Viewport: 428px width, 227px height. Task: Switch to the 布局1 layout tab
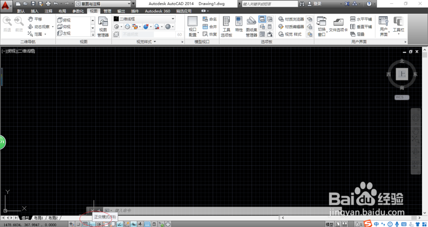click(x=39, y=218)
